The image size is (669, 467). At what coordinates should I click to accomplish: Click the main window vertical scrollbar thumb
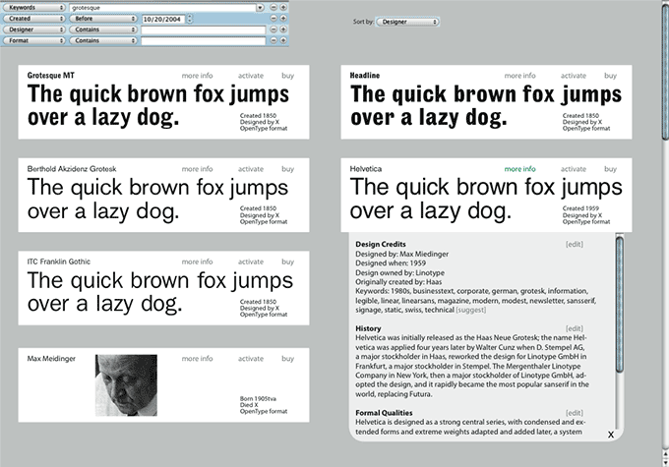pyautogui.click(x=666, y=71)
